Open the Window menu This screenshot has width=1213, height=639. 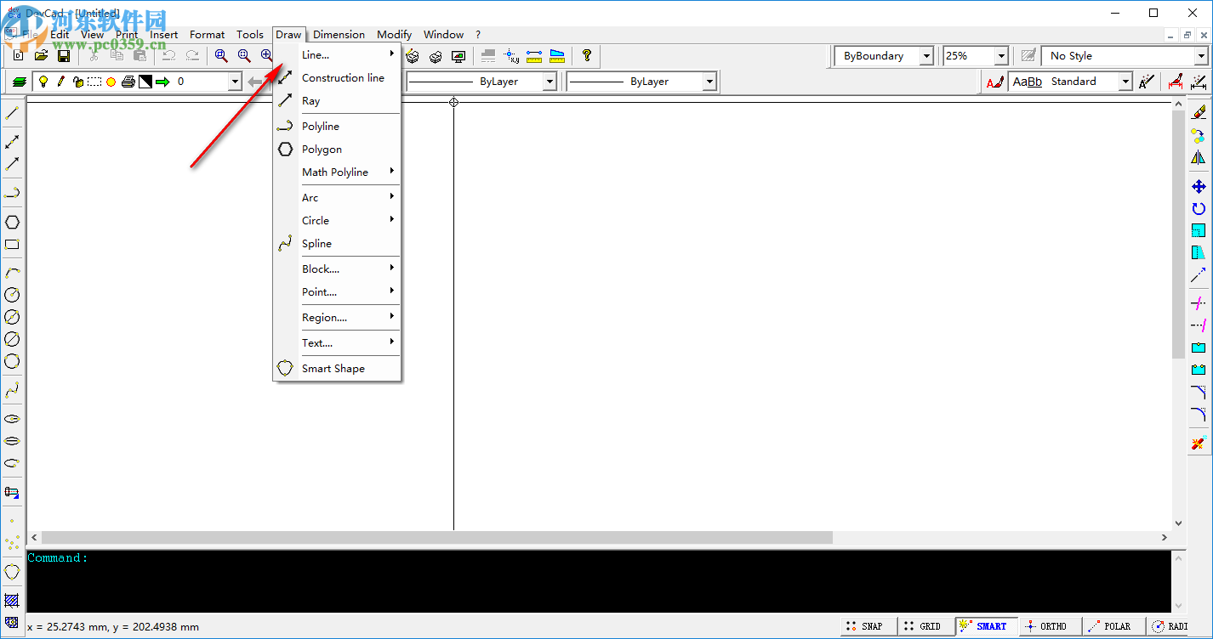tap(444, 35)
